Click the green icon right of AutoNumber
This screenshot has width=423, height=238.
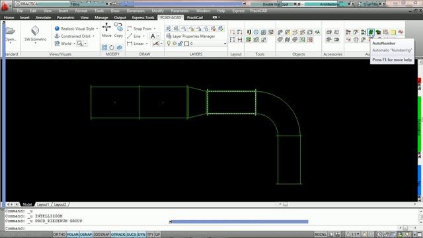coord(379,32)
